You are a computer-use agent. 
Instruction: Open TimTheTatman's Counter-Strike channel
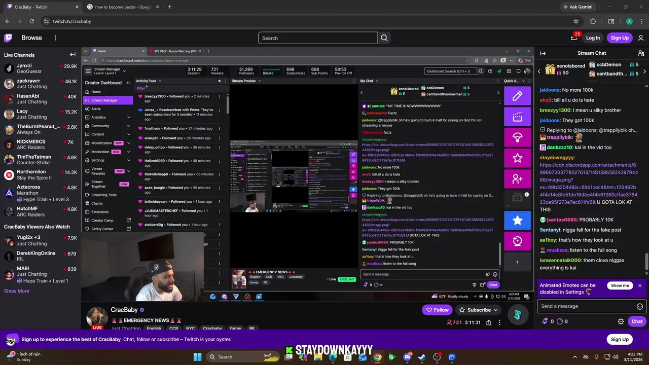pyautogui.click(x=41, y=160)
